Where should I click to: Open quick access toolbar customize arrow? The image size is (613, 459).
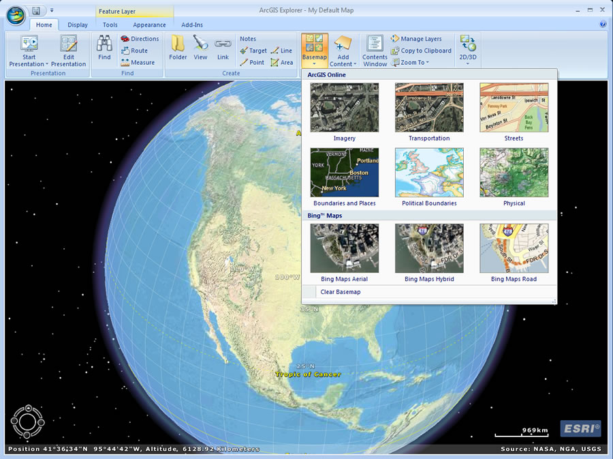[52, 10]
